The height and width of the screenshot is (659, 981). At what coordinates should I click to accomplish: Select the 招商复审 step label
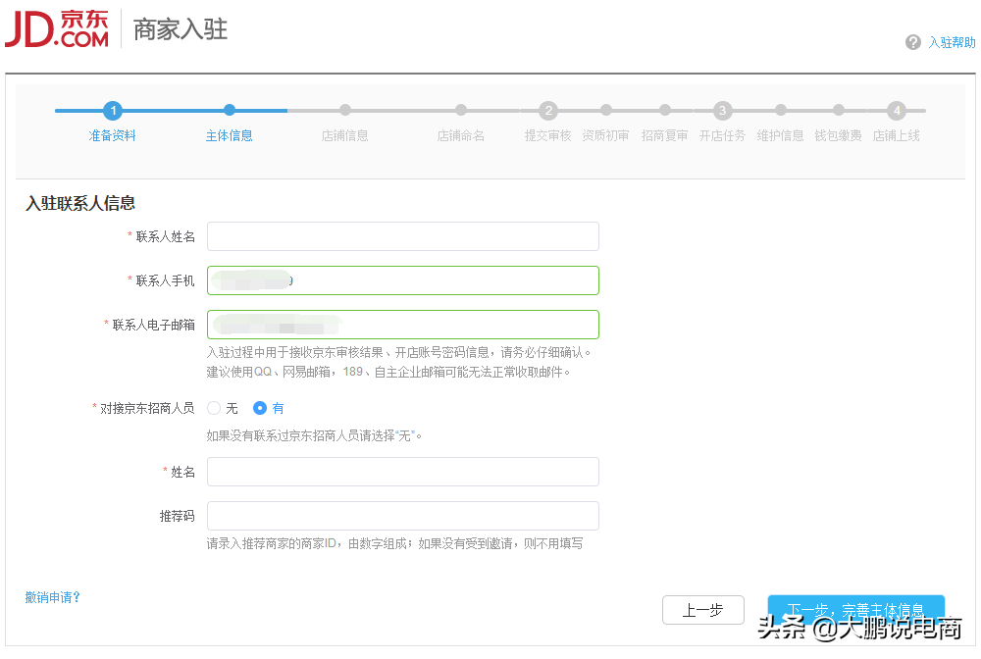tap(664, 135)
